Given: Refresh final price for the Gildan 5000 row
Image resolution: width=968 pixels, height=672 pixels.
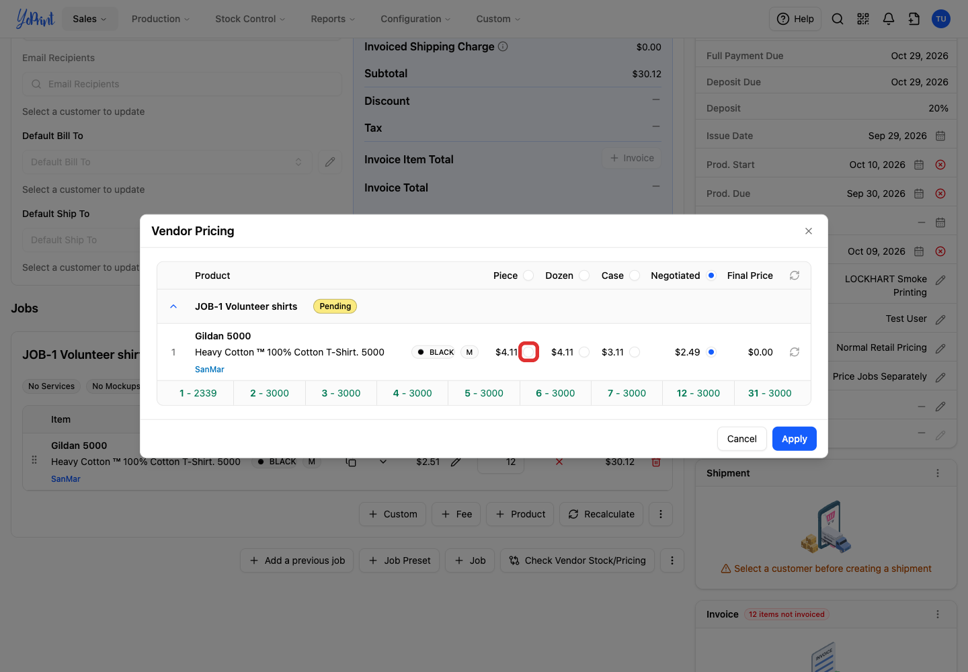Looking at the screenshot, I should [795, 352].
